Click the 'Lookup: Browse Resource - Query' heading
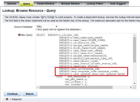Image resolution: width=140 pixels, height=102 pixels. [x=29, y=11]
